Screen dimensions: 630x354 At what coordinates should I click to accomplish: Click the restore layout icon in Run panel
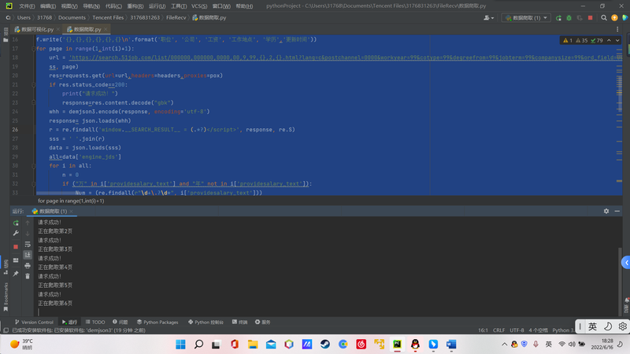point(16,260)
